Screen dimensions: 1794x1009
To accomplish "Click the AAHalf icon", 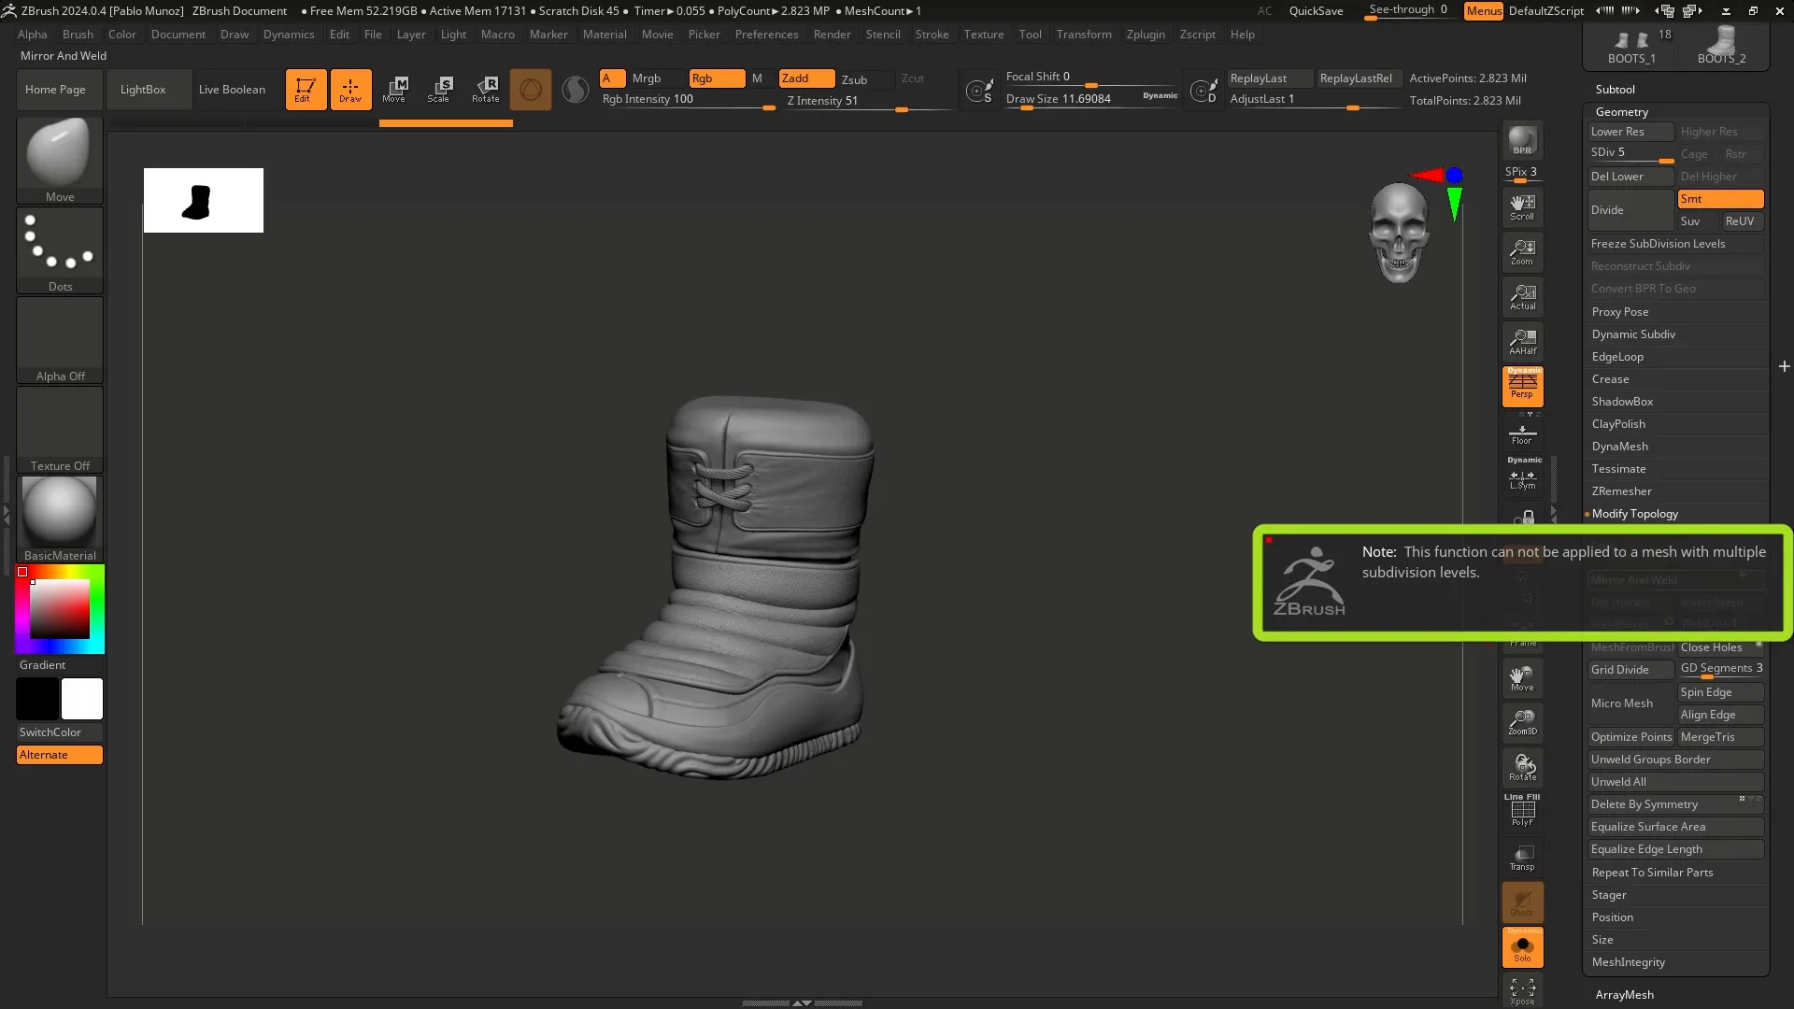I will [1522, 341].
